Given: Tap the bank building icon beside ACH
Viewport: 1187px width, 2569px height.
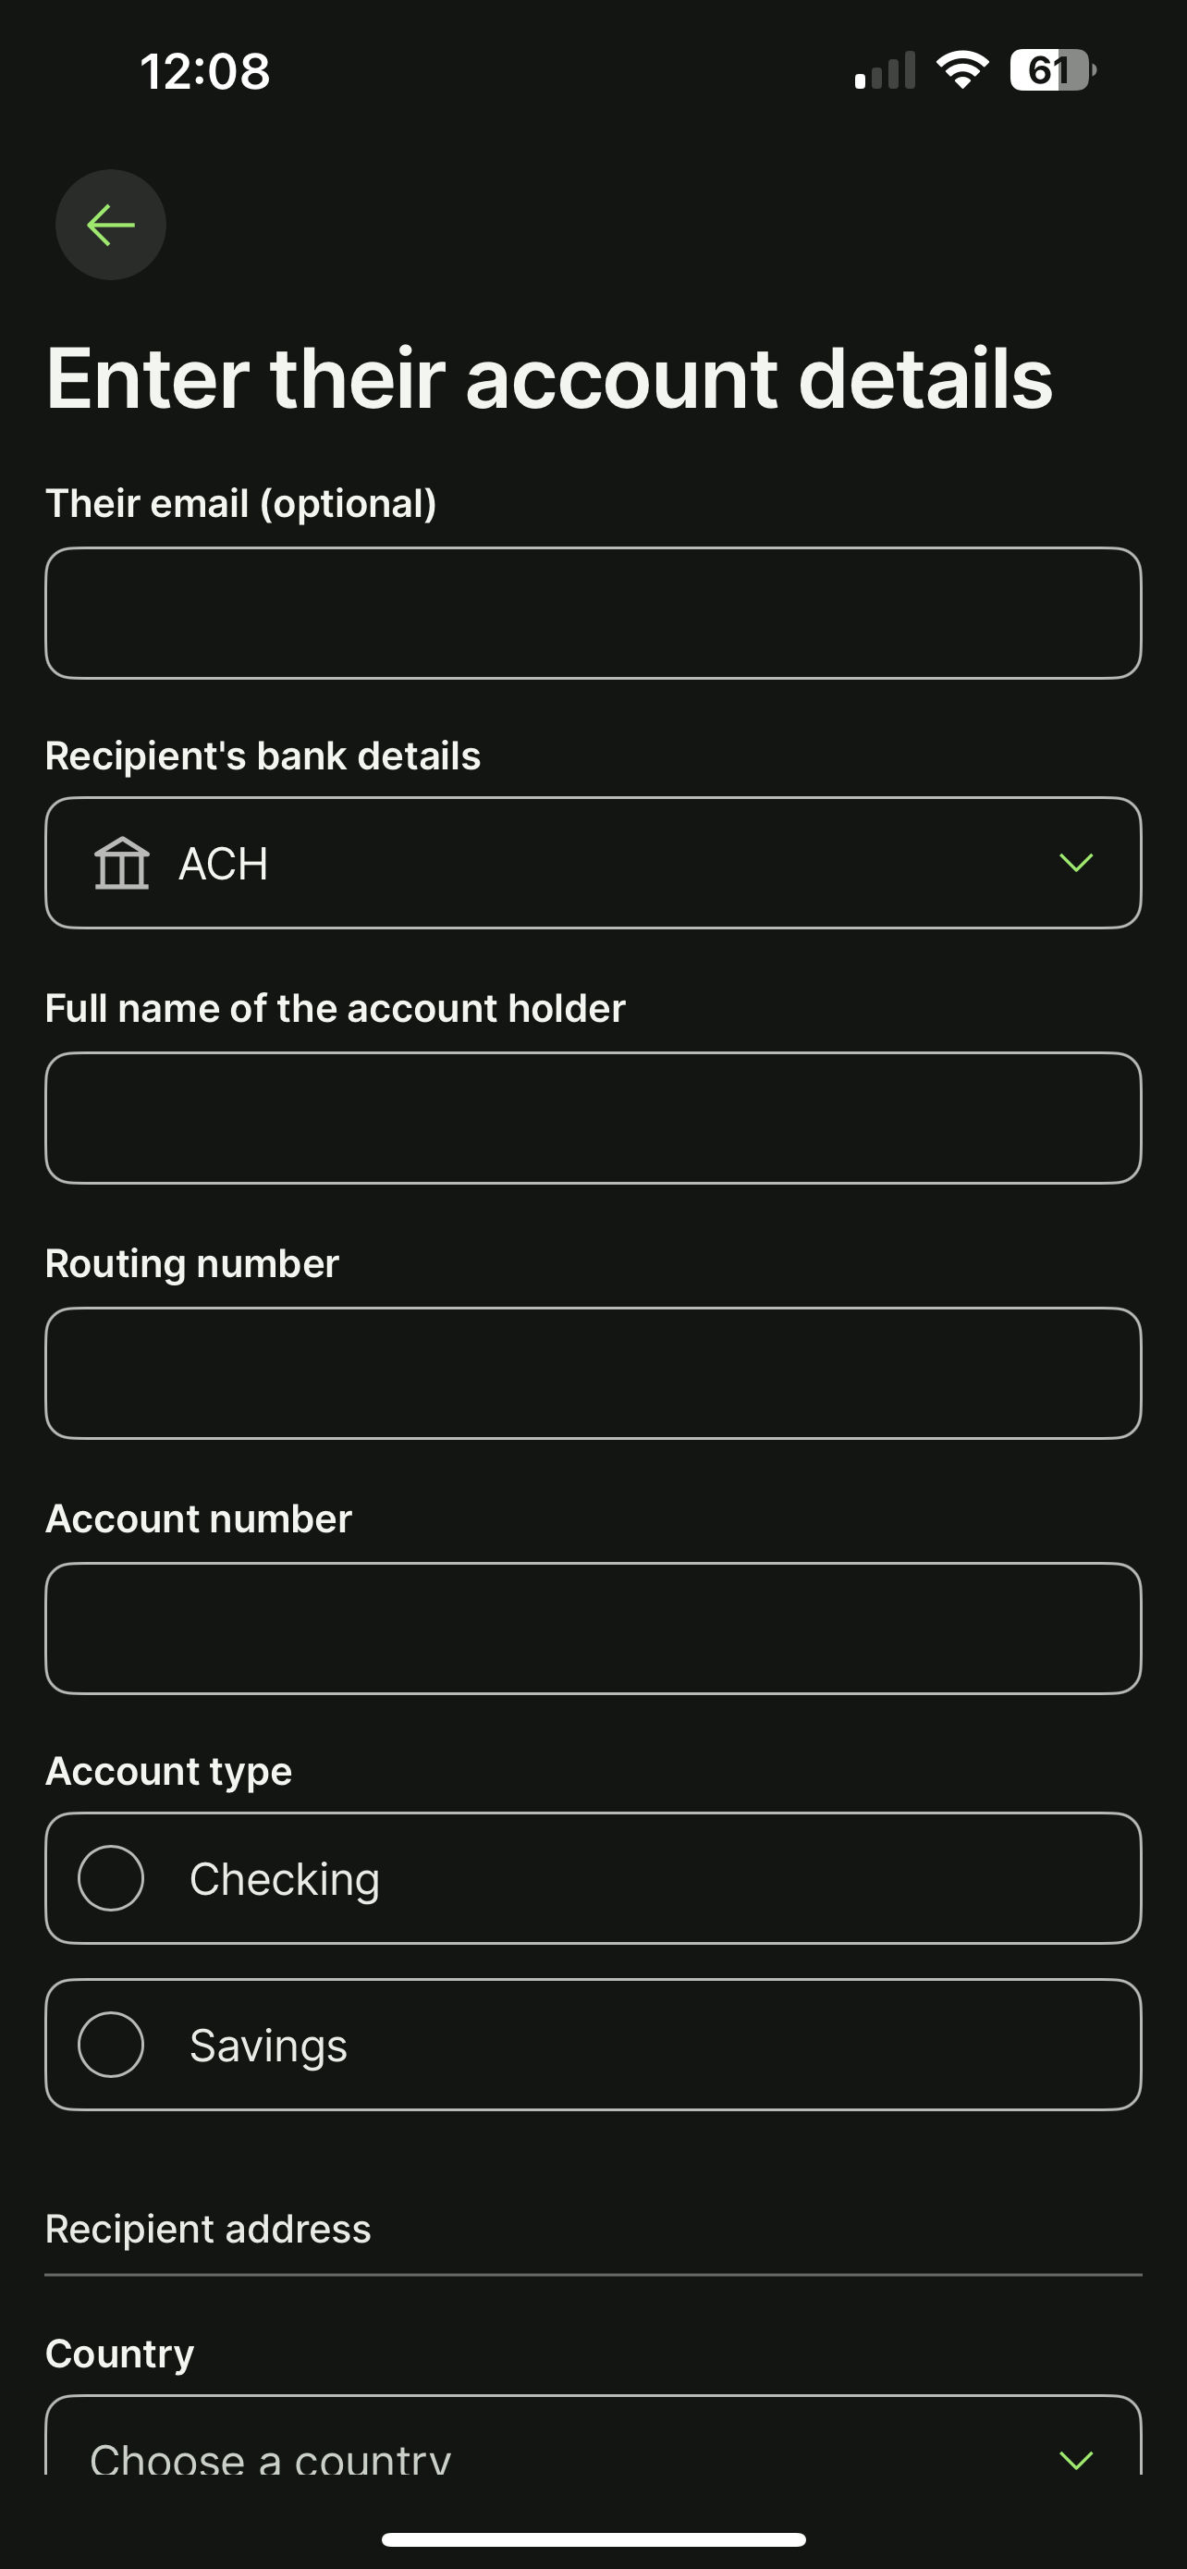Looking at the screenshot, I should [122, 863].
